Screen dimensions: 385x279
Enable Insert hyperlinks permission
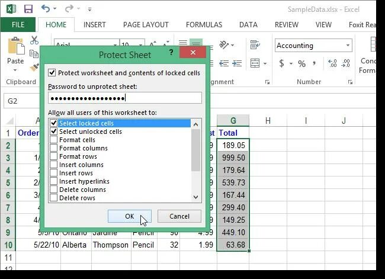point(53,181)
